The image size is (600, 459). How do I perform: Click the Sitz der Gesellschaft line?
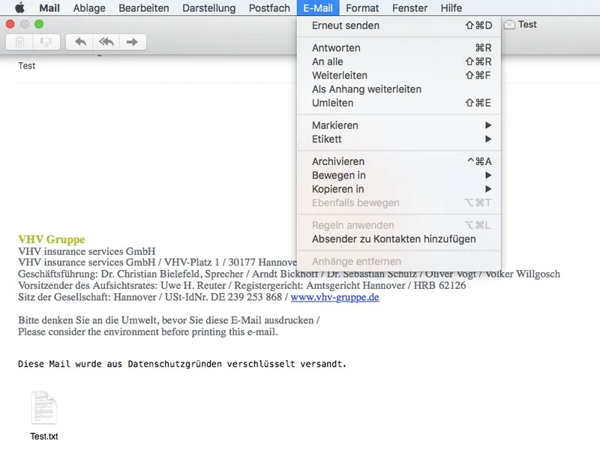(199, 297)
